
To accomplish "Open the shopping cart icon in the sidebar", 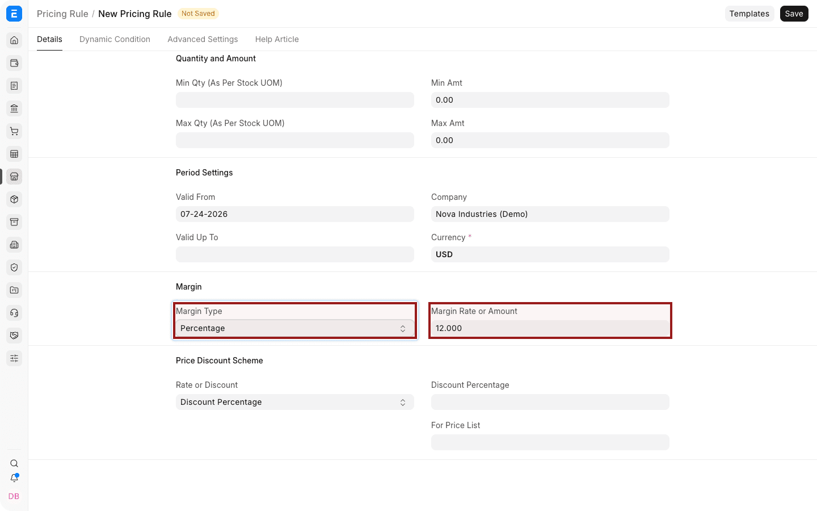I will 14,131.
